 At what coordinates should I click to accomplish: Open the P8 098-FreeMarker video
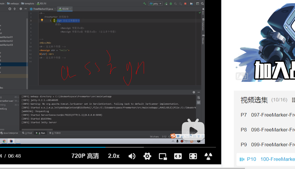tap(268, 130)
